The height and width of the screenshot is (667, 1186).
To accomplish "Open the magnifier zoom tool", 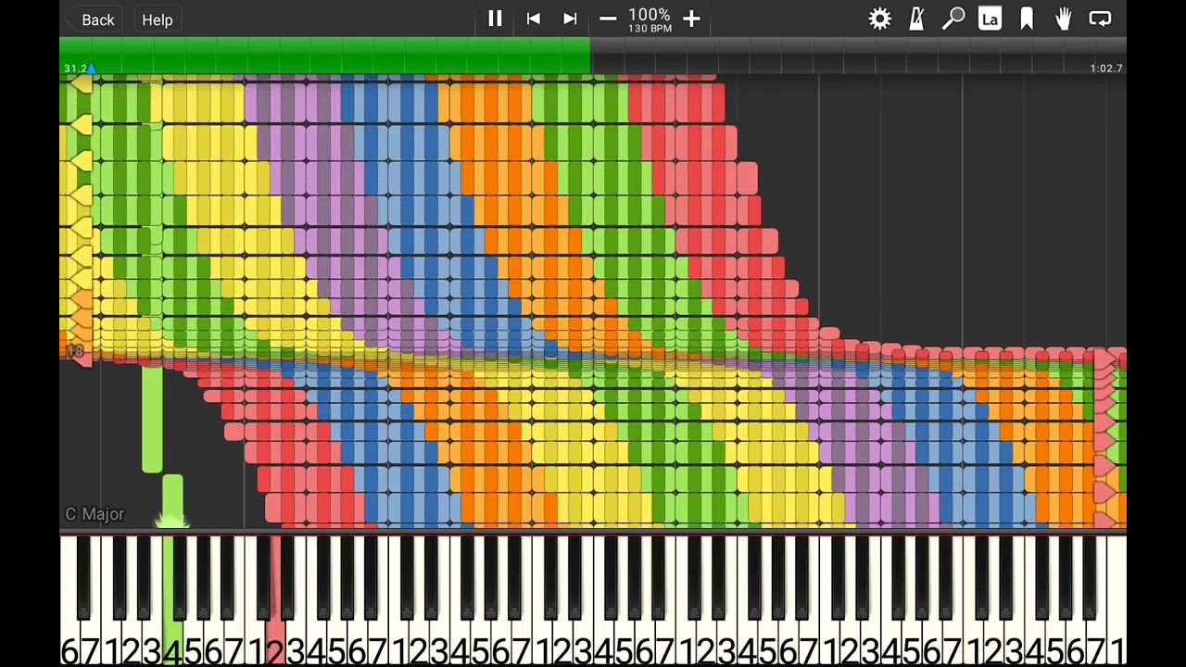I will pos(953,19).
